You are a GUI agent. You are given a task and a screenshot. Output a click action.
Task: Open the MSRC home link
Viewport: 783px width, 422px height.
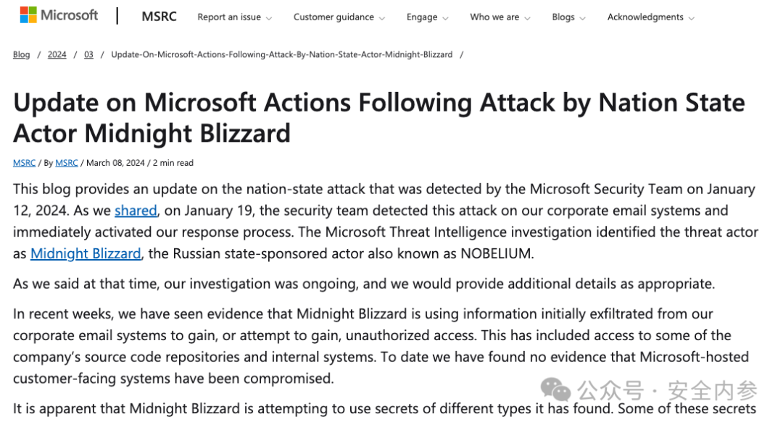pos(159,17)
